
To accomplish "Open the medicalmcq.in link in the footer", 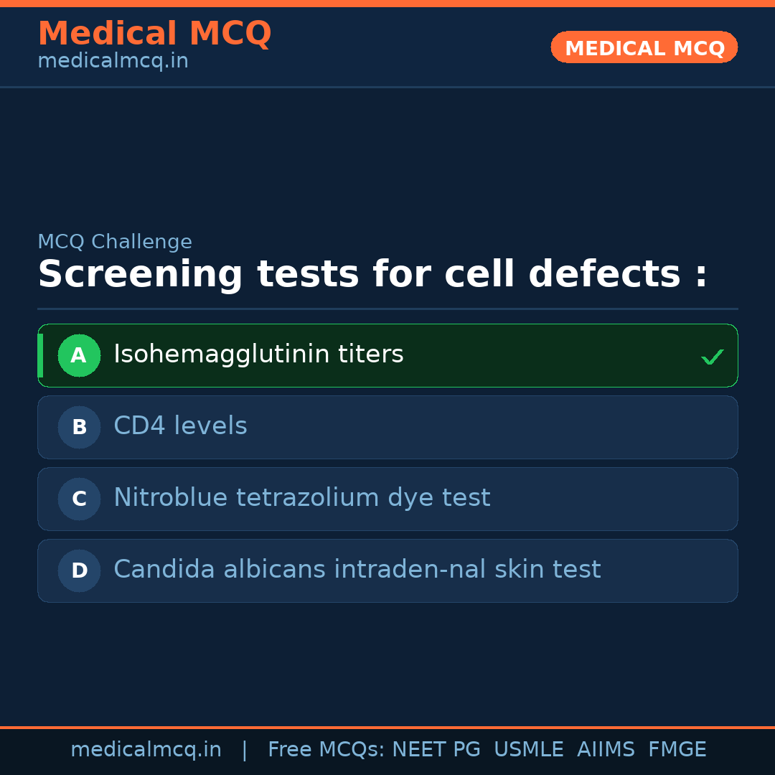I will (x=146, y=750).
